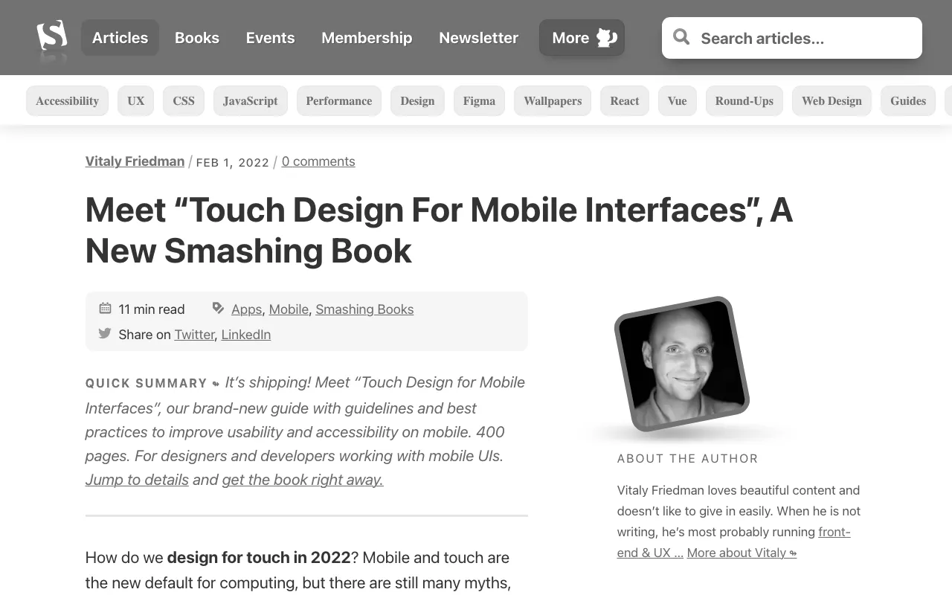This screenshot has height=595, width=952.
Task: Select the Figma category tag
Action: [479, 101]
